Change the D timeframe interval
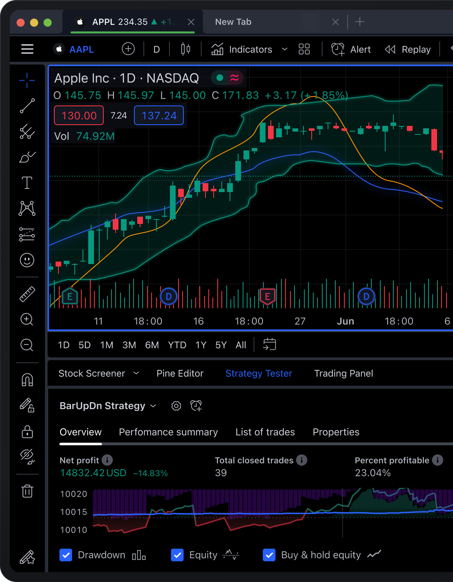This screenshot has width=453, height=582. 156,49
